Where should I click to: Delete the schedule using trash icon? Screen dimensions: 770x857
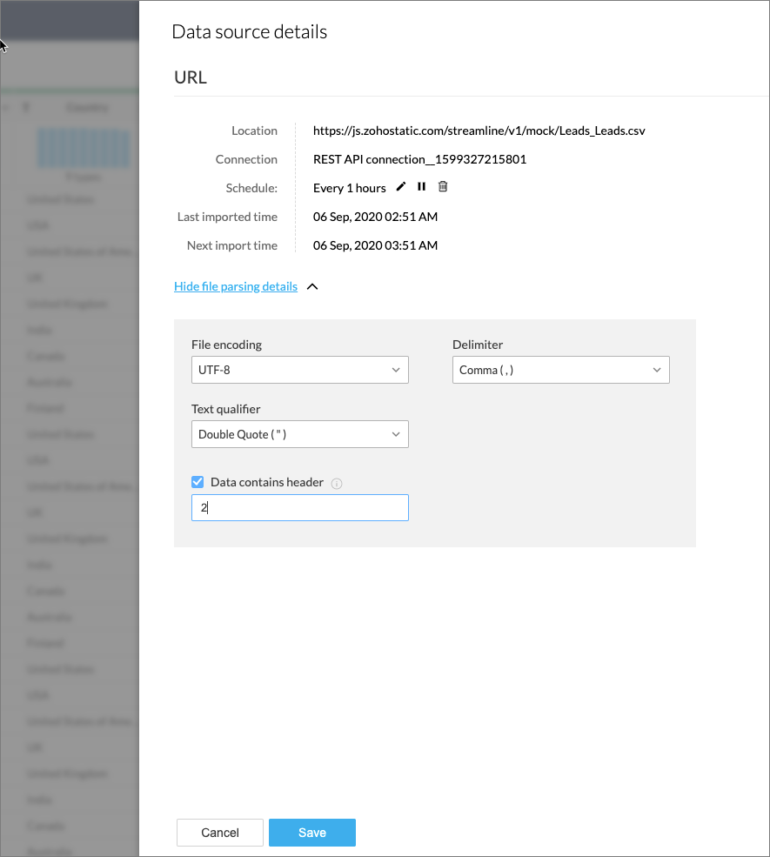pyautogui.click(x=443, y=187)
